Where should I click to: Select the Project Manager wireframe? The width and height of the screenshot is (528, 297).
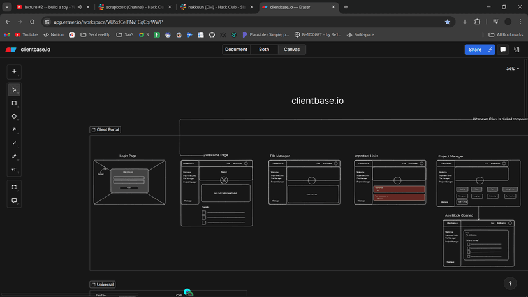pyautogui.click(x=478, y=184)
